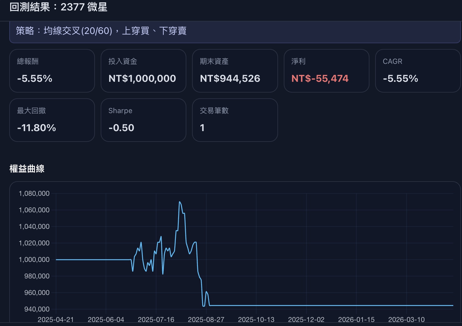The height and width of the screenshot is (326, 462).
Task: Select the red value NT$-55,474
Action: point(320,78)
